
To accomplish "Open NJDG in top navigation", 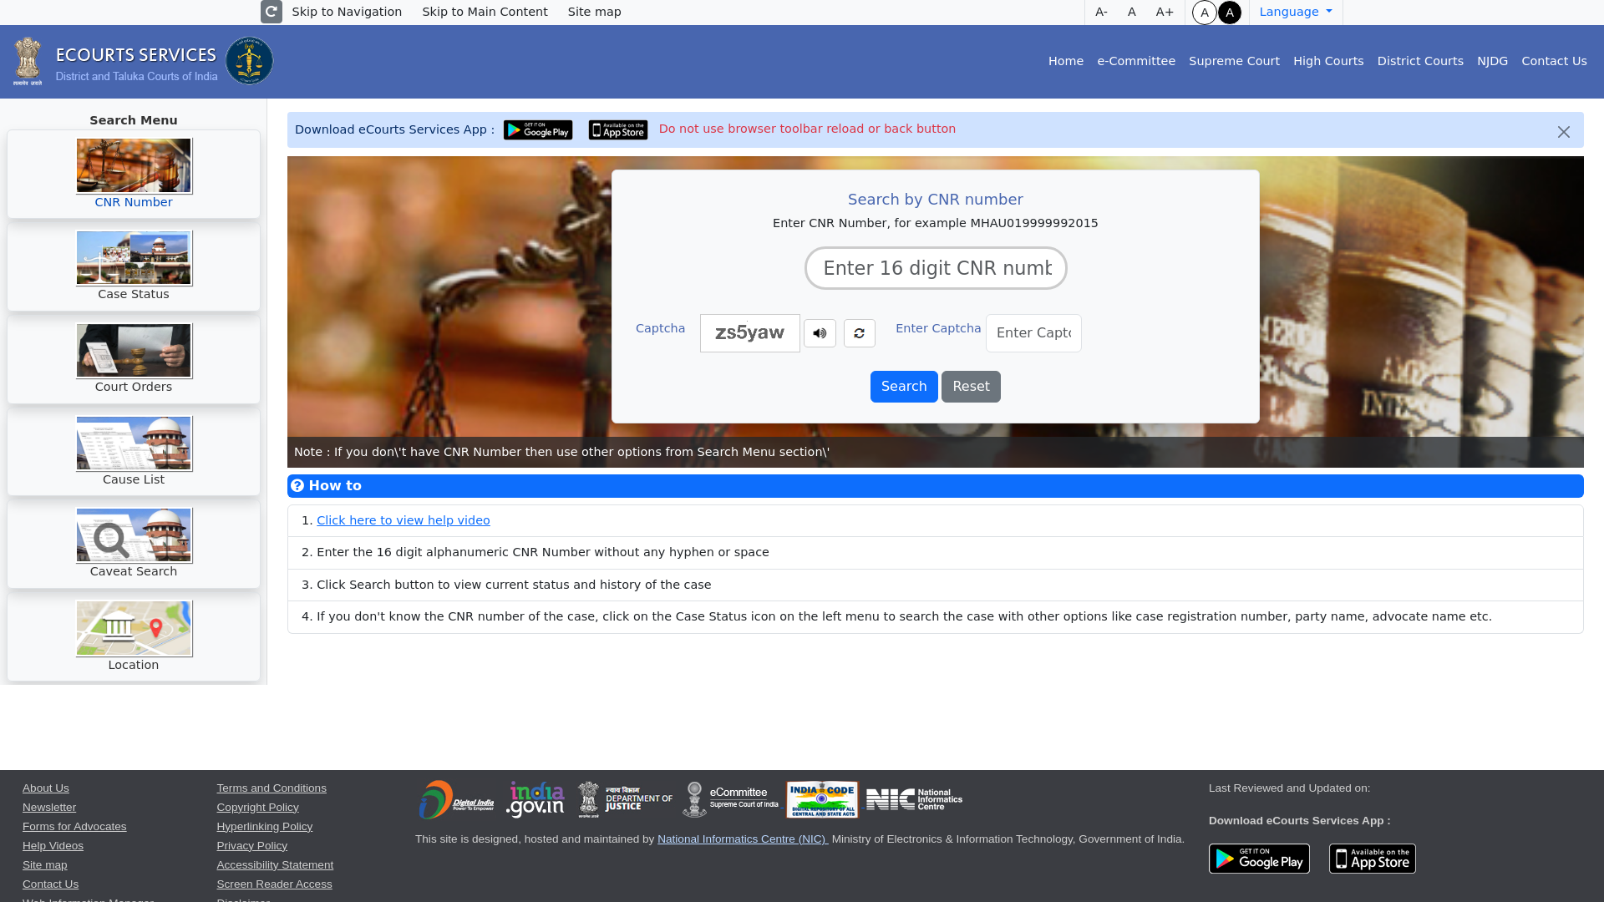I will point(1492,61).
